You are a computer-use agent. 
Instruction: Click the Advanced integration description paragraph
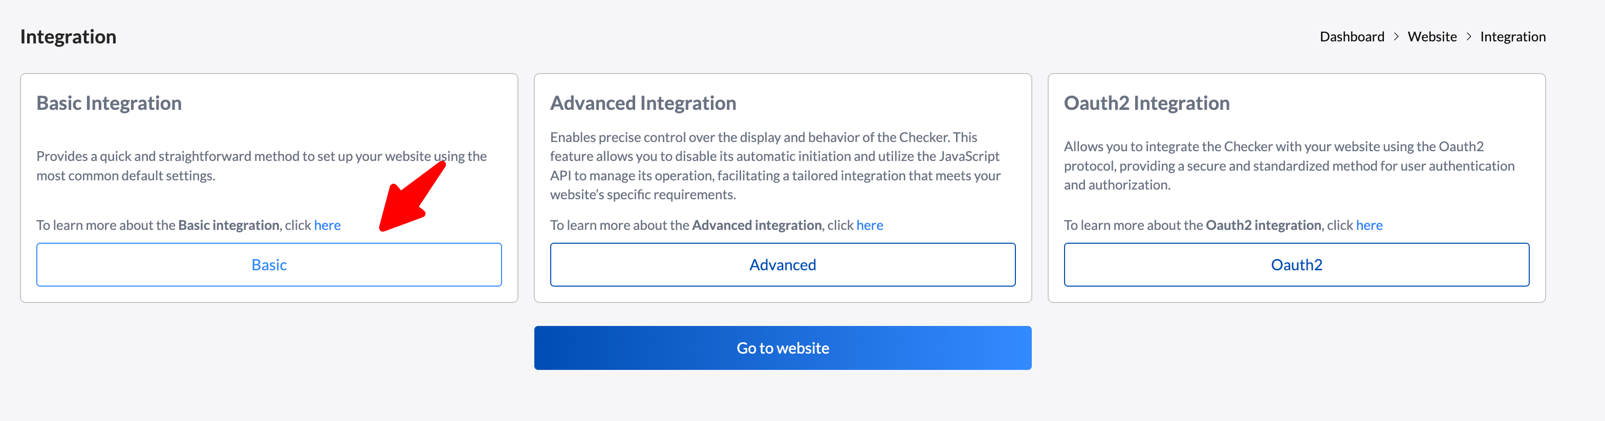[775, 166]
